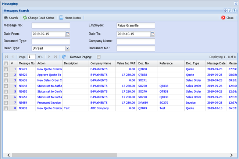The height and width of the screenshot is (159, 239).
Task: Sort by Company Name column header
Action: click(x=101, y=63)
